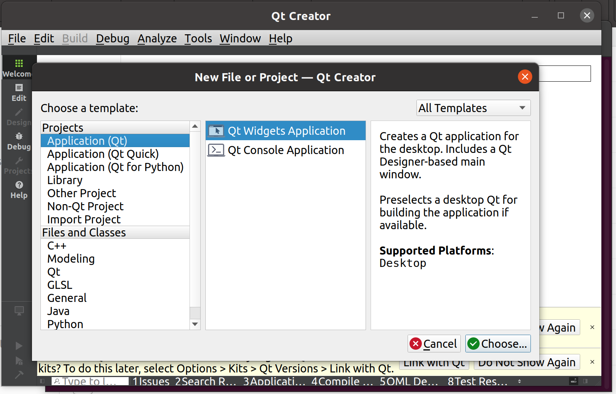Switch to Welcome mode in the sidebar
The width and height of the screenshot is (616, 394).
click(x=18, y=68)
